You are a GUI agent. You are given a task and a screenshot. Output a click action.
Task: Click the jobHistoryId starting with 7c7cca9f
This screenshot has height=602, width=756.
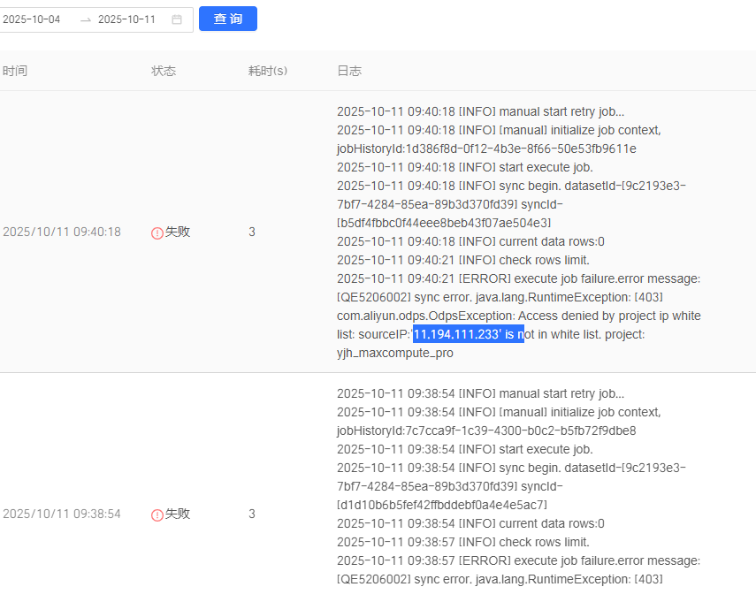pos(486,431)
